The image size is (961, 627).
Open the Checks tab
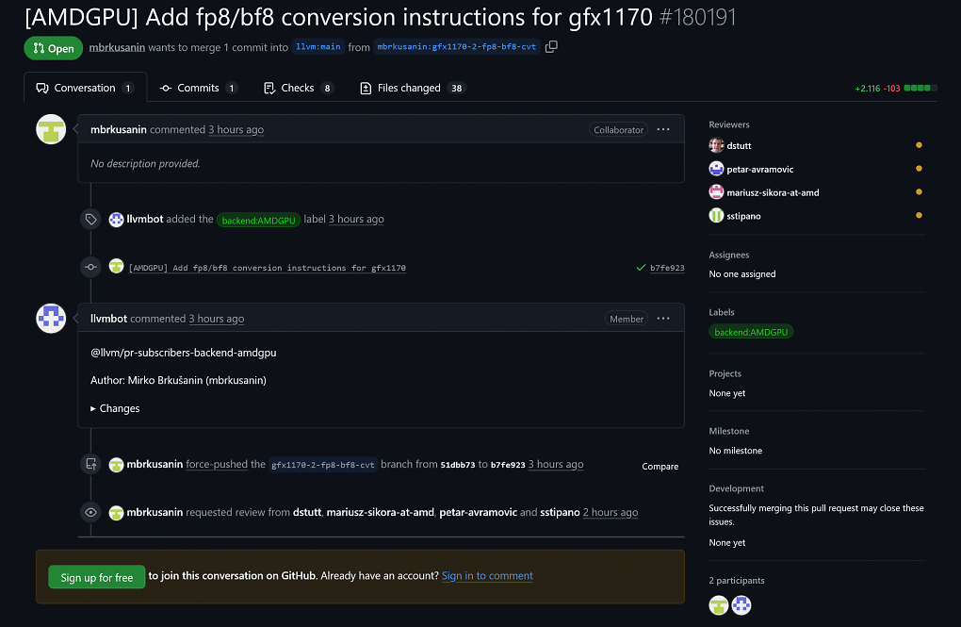(x=299, y=88)
